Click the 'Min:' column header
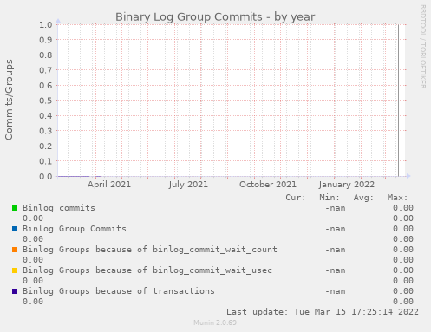Screen dimensions: 431x332 click(x=330, y=198)
